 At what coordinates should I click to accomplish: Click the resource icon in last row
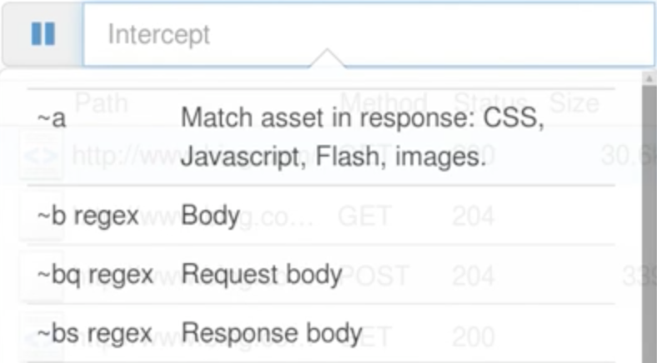point(41,336)
